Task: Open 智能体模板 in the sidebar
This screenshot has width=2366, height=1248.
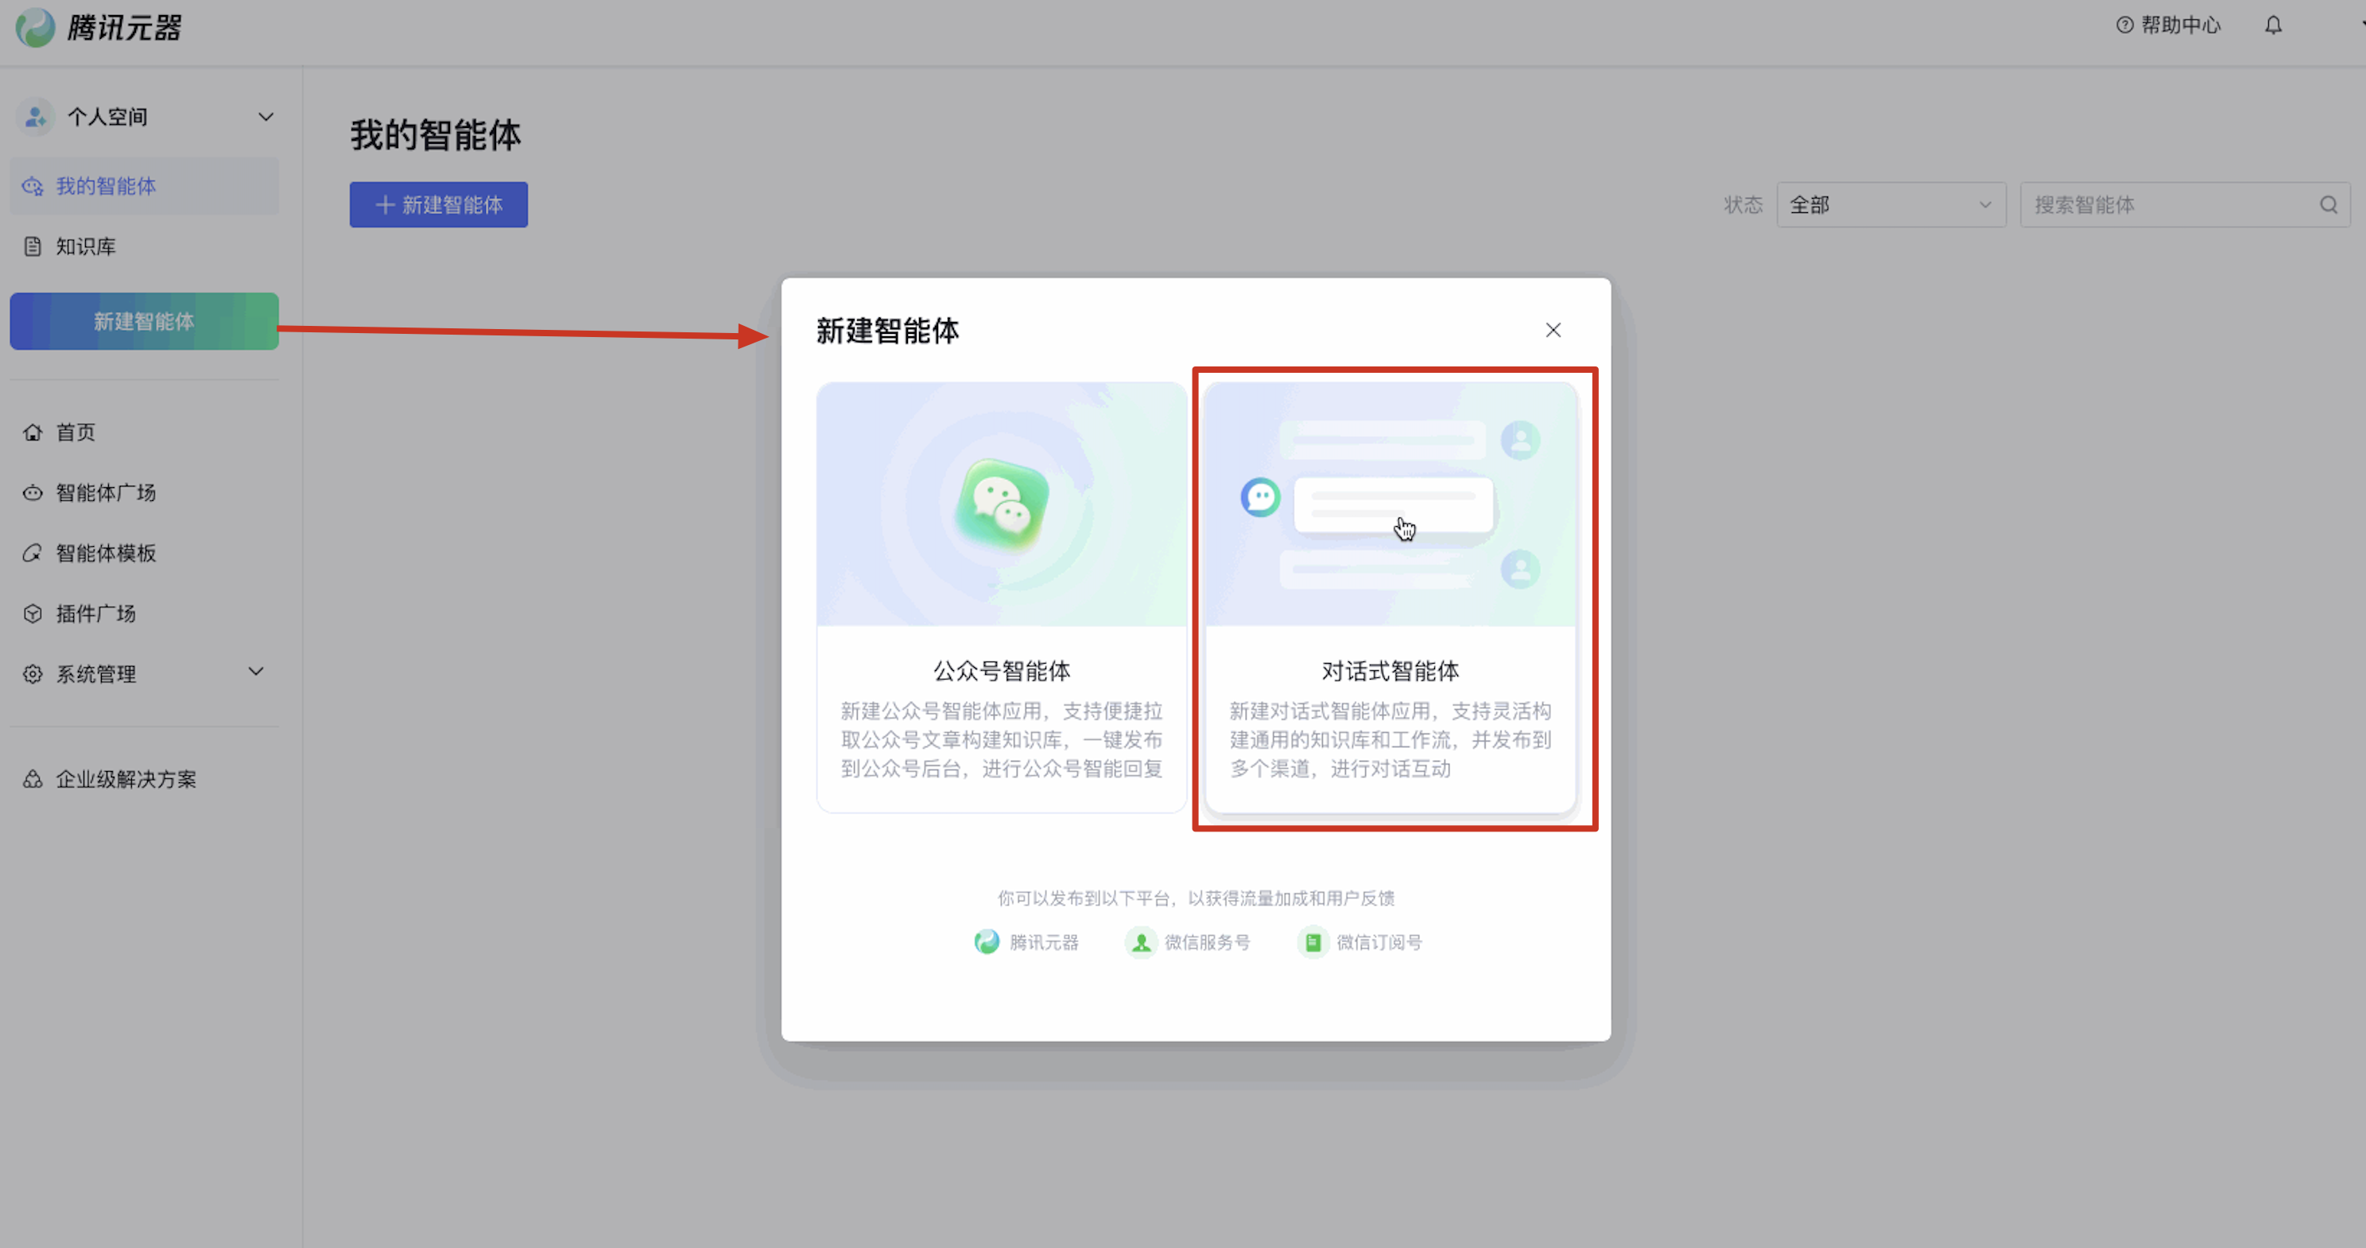Action: (106, 552)
